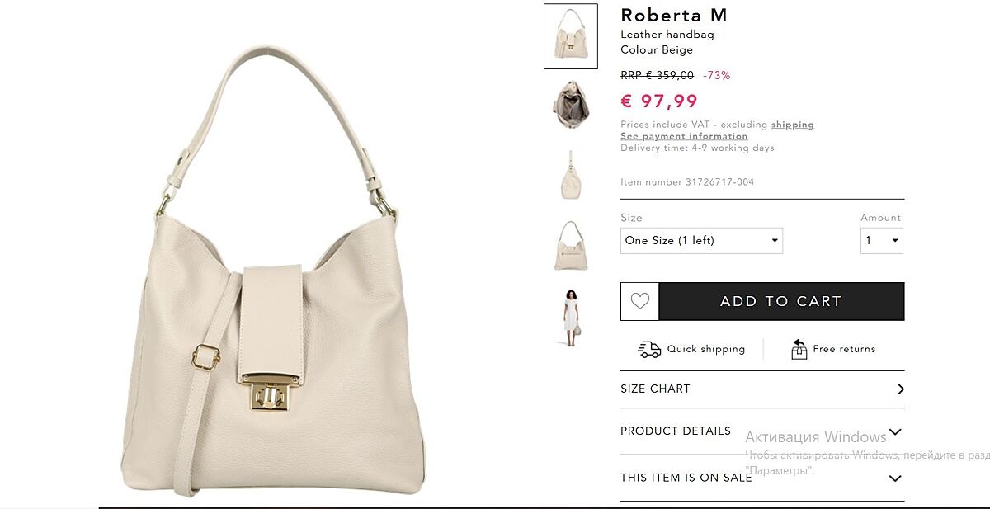
Task: Click the free returns box icon
Action: tap(799, 349)
